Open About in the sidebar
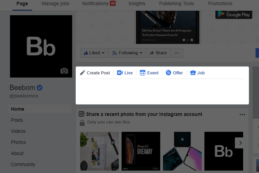259x173 pixels. [17, 153]
